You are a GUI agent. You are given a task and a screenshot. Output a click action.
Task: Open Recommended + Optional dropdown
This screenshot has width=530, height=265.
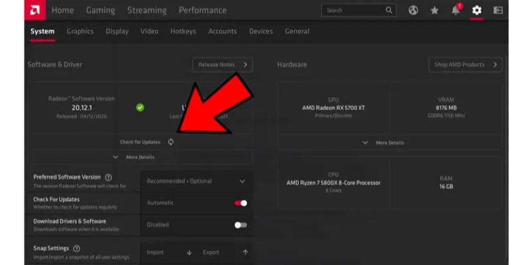tap(196, 181)
